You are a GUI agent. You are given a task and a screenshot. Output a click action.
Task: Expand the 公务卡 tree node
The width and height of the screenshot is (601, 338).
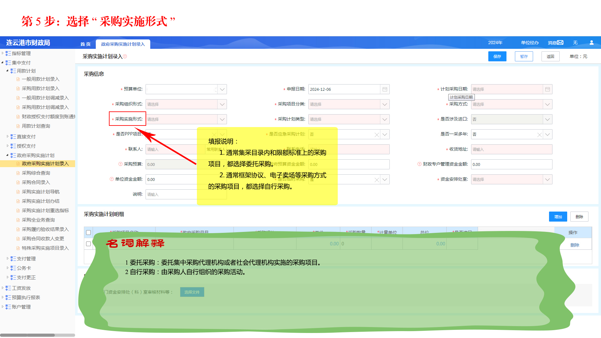point(8,268)
